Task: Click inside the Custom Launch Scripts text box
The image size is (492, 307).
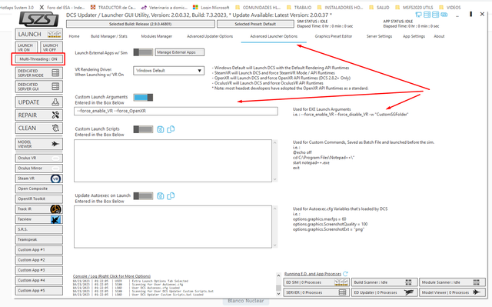Action: (x=173, y=161)
